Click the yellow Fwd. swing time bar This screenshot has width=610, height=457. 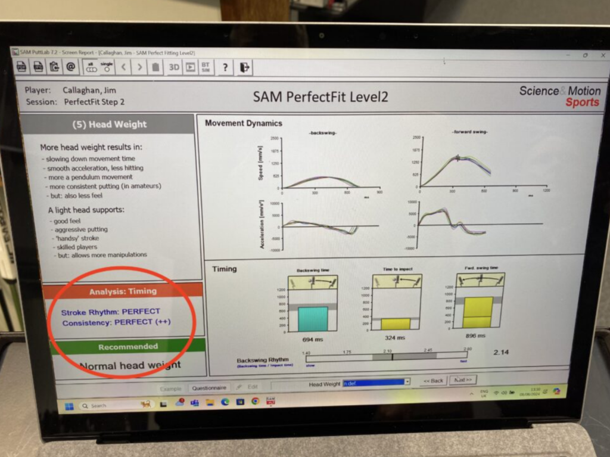(x=478, y=312)
